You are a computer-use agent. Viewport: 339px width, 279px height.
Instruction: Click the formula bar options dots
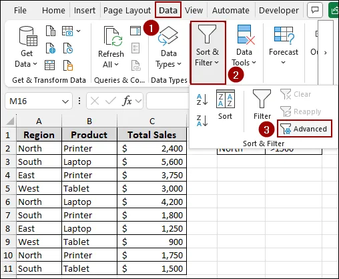pyautogui.click(x=79, y=101)
